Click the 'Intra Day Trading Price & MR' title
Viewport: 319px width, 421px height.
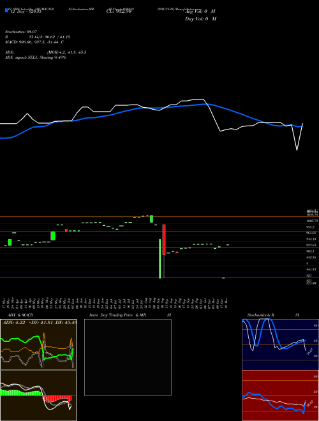pyautogui.click(x=118, y=315)
